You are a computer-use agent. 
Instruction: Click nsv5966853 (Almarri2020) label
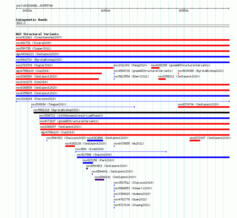pos(133,188)
